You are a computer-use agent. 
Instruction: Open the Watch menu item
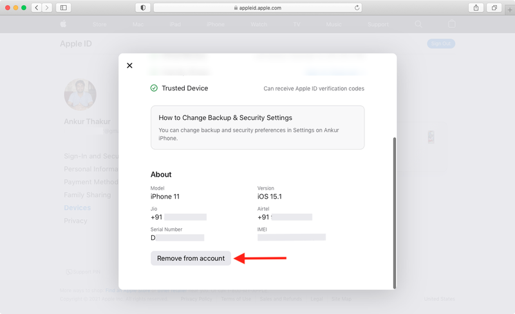click(x=259, y=25)
